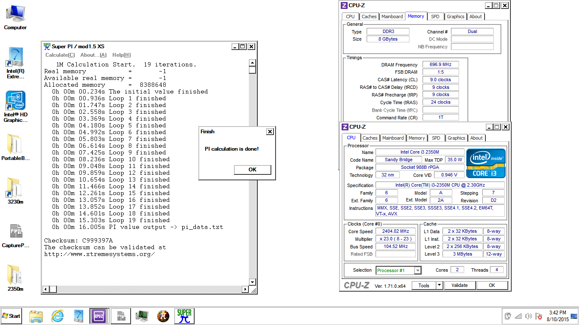Click the DRAM Frequency value field
Screen dimensions: 579x325
click(441, 65)
